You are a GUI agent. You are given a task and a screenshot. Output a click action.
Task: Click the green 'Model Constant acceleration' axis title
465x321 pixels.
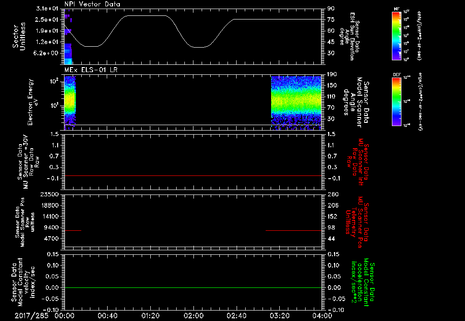pyautogui.click(x=363, y=282)
